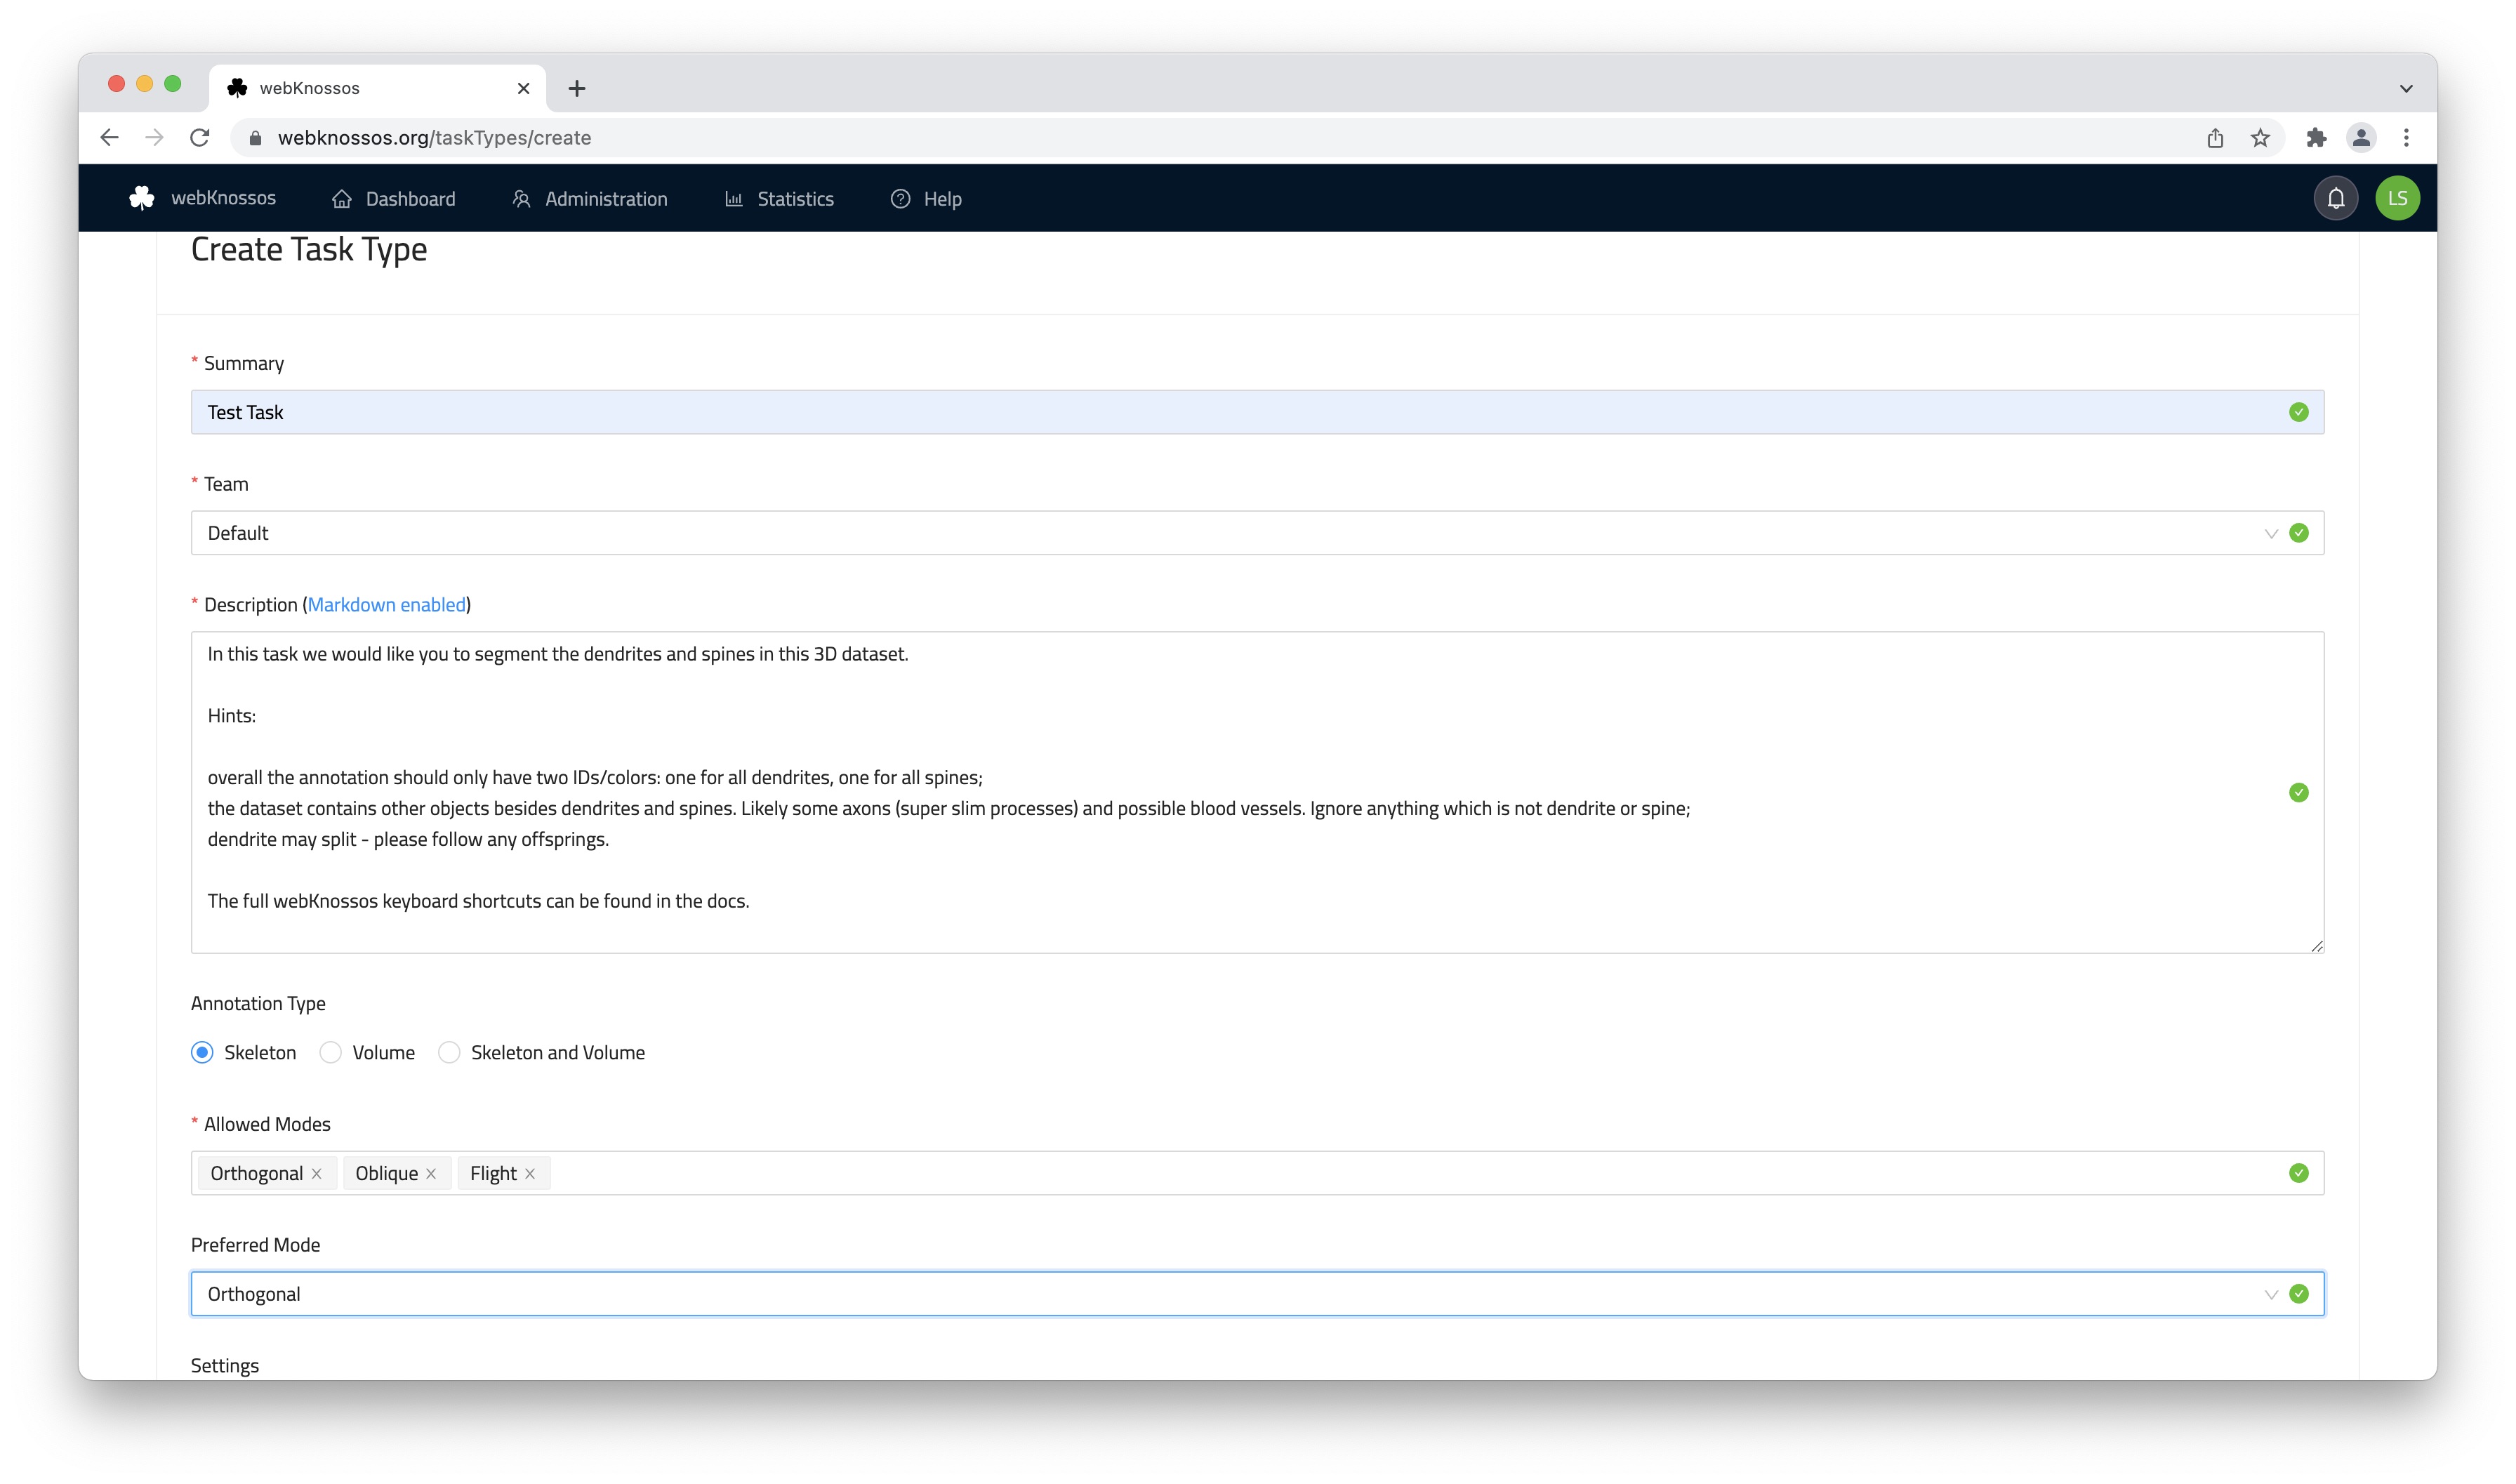Click inside the Description text area
Viewport: 2516px width, 1484px height.
point(1257,792)
